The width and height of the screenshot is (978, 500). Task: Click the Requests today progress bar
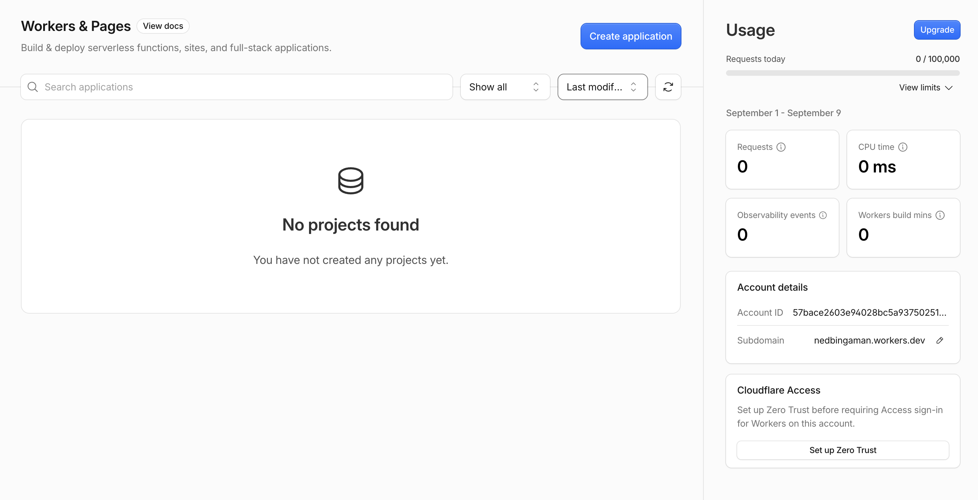click(x=843, y=73)
